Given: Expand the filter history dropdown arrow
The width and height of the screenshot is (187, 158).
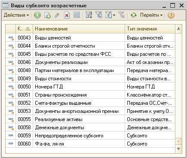Looking at the screenshot, I should click(x=114, y=15).
